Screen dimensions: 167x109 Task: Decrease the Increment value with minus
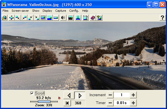pos(110,95)
